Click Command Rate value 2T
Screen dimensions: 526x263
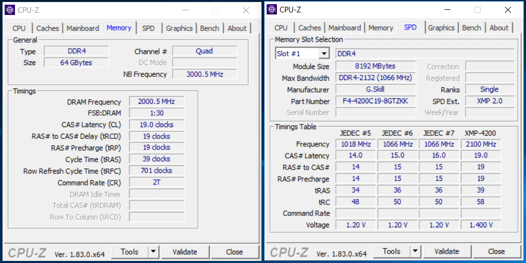(157, 182)
